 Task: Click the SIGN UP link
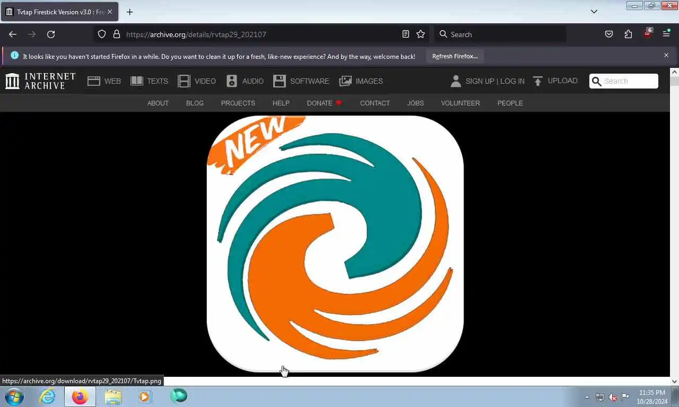[x=480, y=81]
